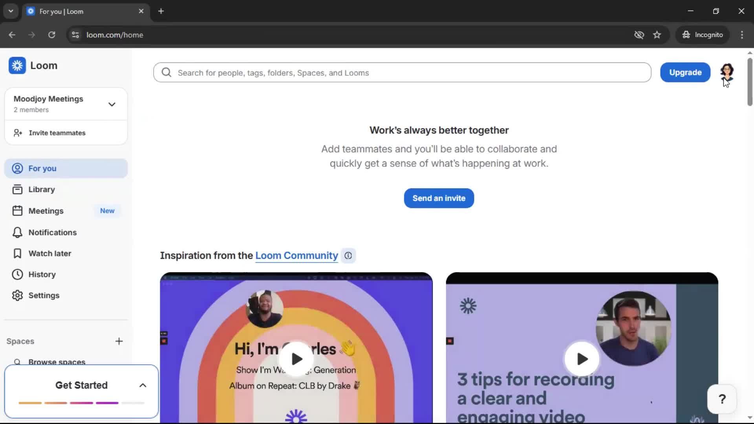Open the Incognito profile menu

[703, 35]
